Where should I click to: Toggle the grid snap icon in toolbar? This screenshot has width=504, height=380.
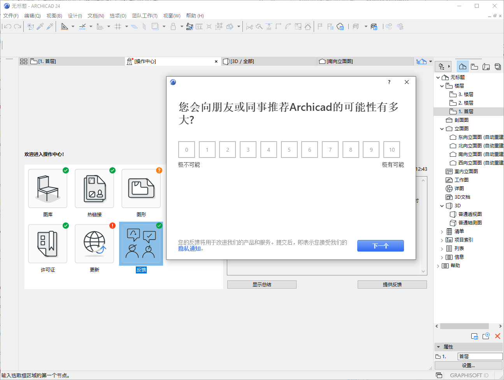click(118, 26)
